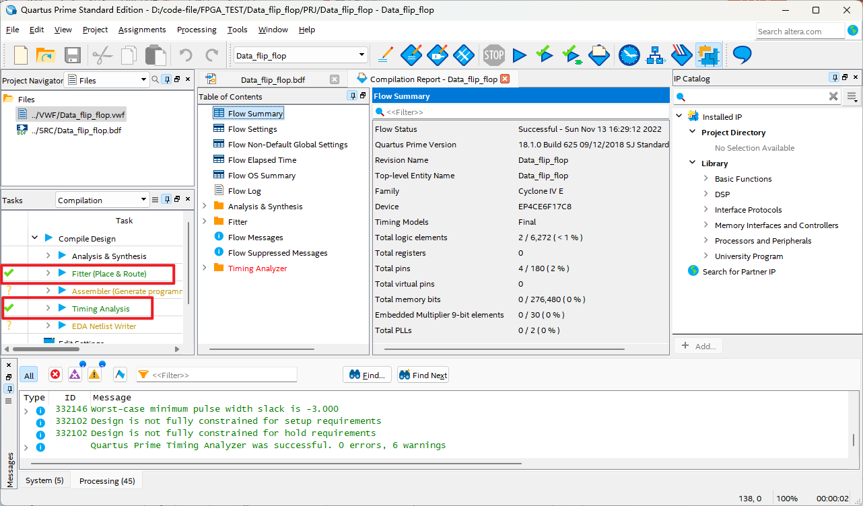This screenshot has height=506, width=863.
Task: Click the Find Next button
Action: pyautogui.click(x=423, y=375)
